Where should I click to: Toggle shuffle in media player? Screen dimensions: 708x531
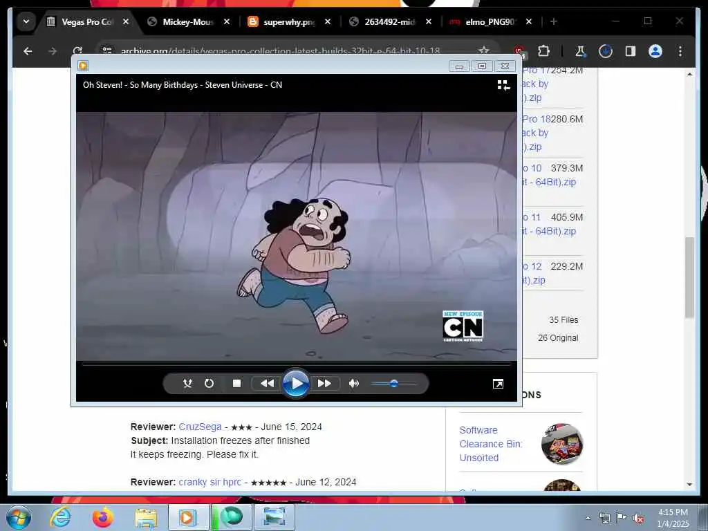click(x=187, y=383)
